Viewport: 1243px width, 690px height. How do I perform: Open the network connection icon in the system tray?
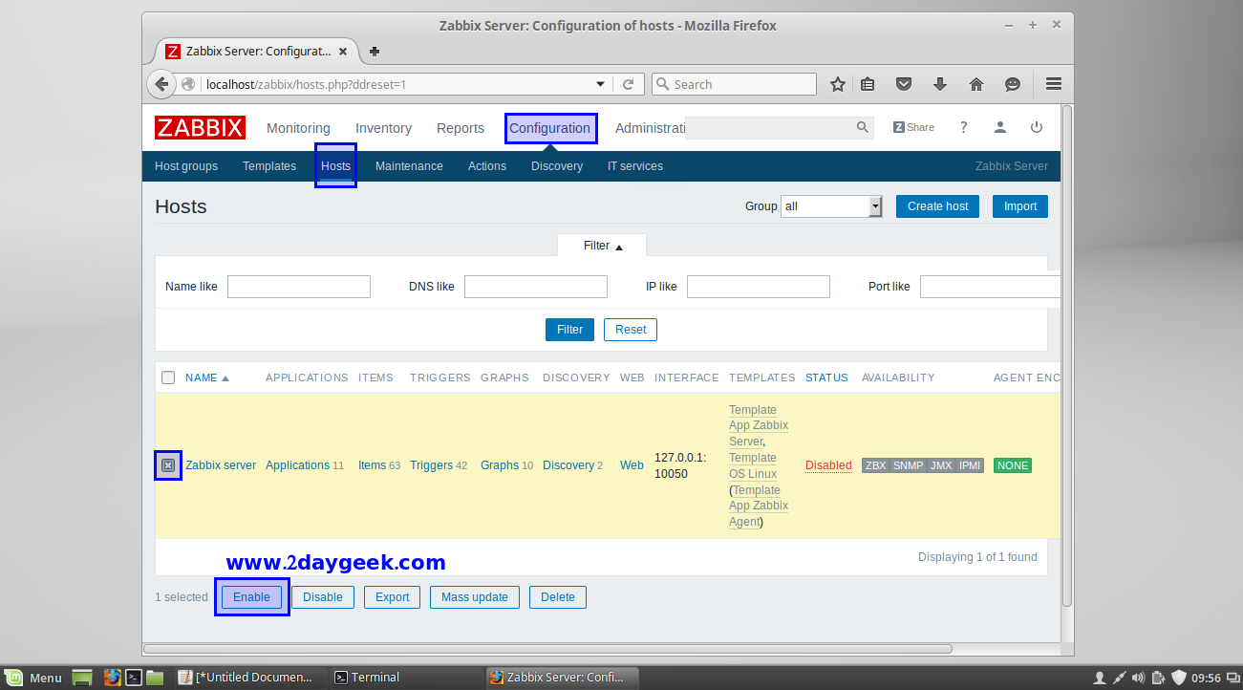(1120, 678)
